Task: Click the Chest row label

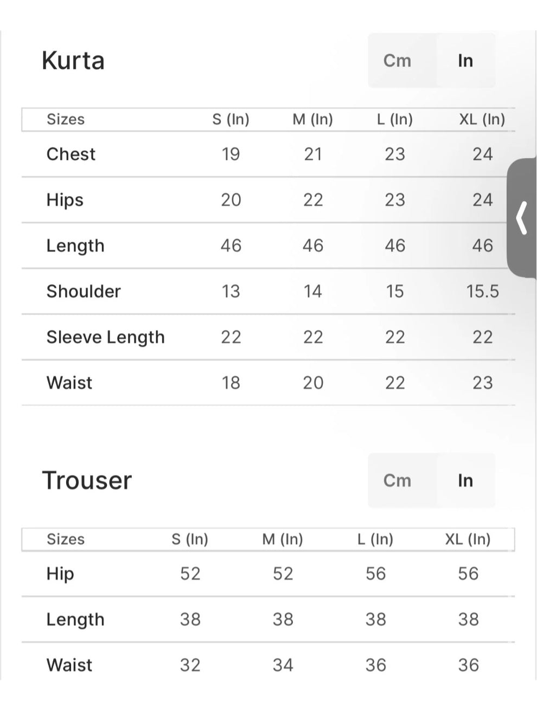Action: click(x=71, y=154)
